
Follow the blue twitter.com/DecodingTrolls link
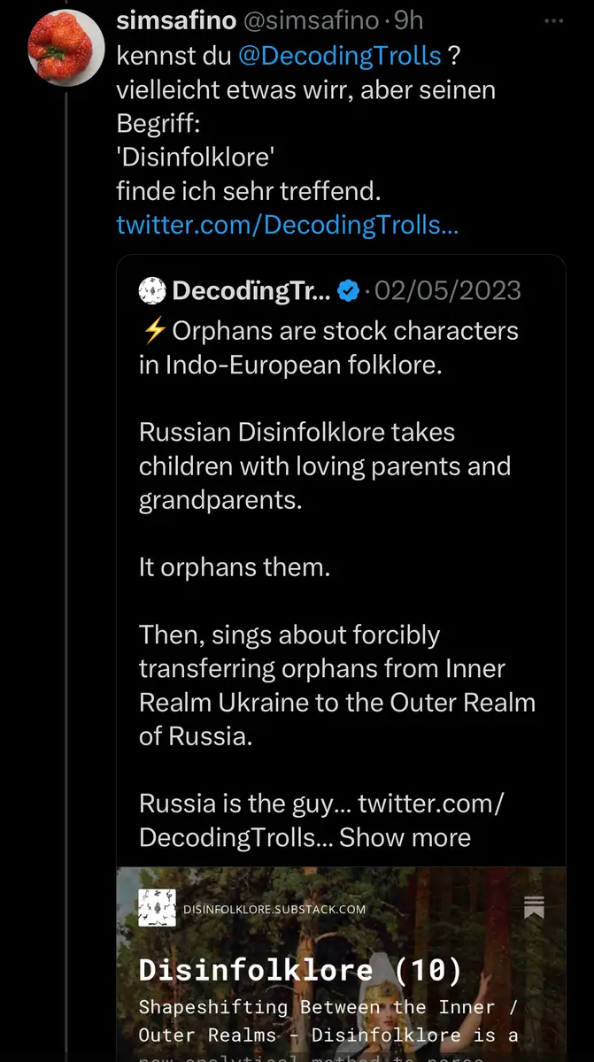pos(287,225)
